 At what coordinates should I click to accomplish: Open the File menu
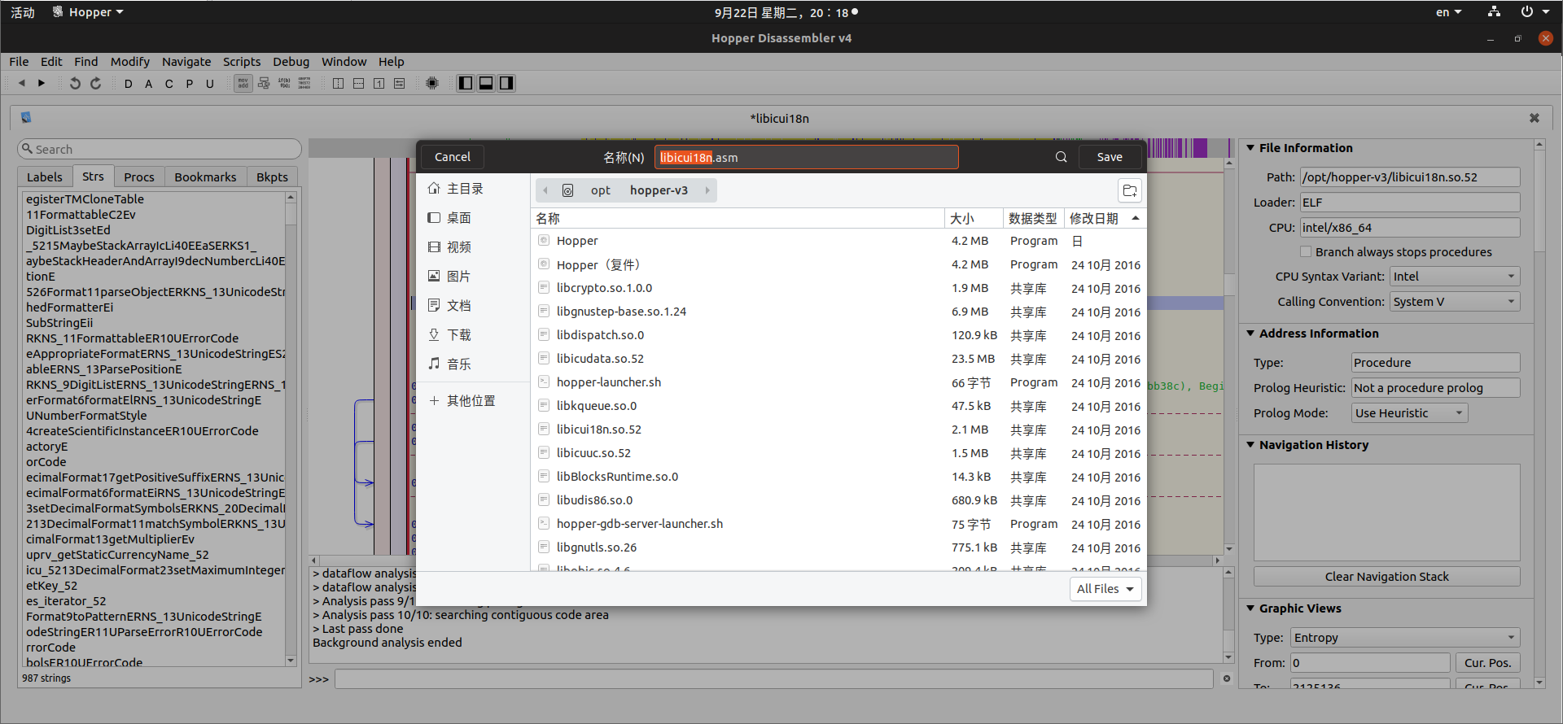click(19, 62)
